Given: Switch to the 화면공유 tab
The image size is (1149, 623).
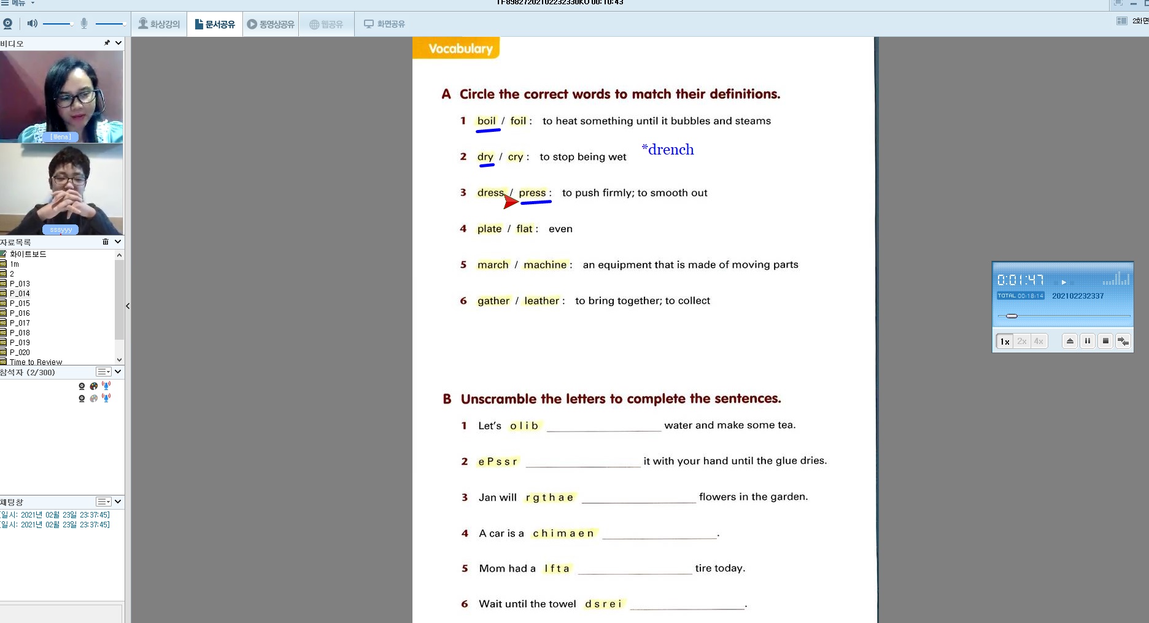Looking at the screenshot, I should pos(384,24).
